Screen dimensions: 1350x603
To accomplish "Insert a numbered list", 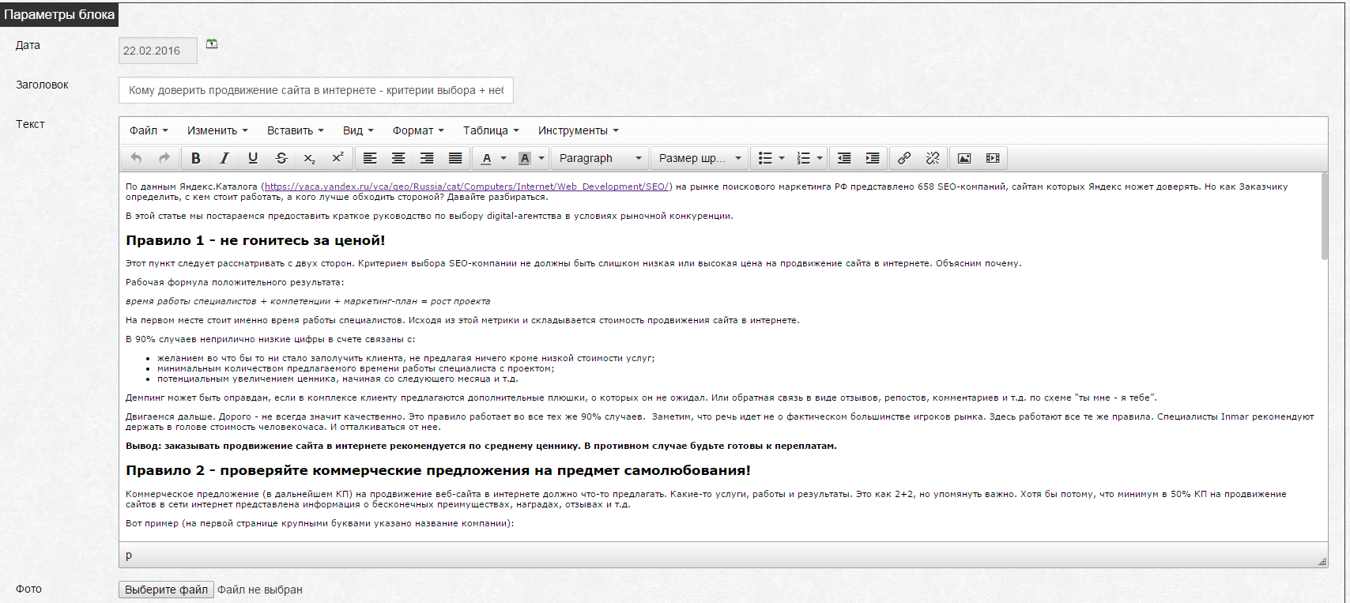I will pyautogui.click(x=803, y=158).
